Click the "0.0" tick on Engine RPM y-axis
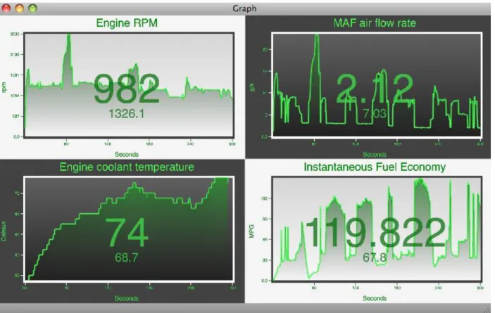This screenshot has height=313, width=495. [16, 136]
